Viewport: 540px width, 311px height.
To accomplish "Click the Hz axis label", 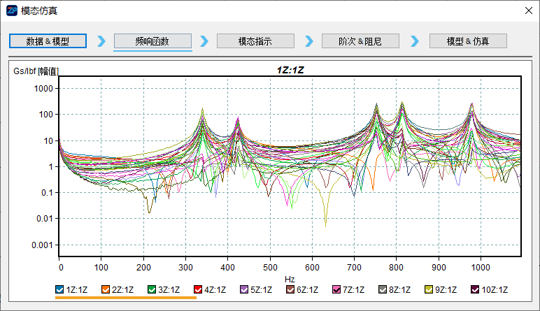I will (x=290, y=279).
